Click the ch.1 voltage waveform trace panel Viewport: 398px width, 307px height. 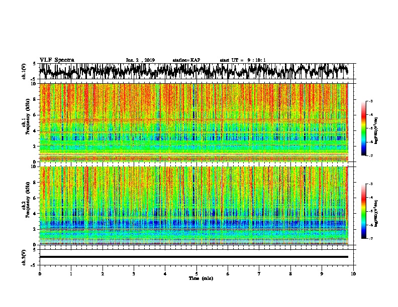pyautogui.click(x=196, y=71)
